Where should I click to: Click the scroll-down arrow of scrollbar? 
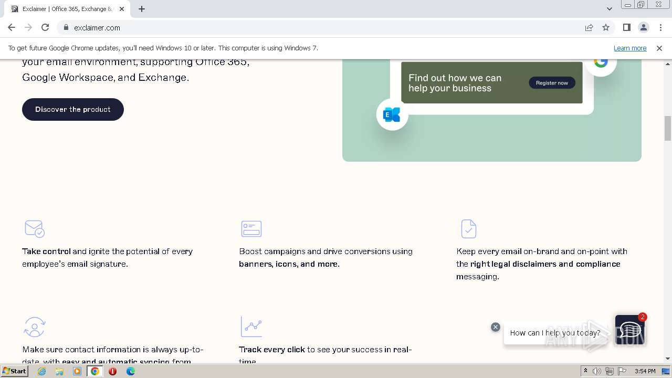(x=668, y=359)
